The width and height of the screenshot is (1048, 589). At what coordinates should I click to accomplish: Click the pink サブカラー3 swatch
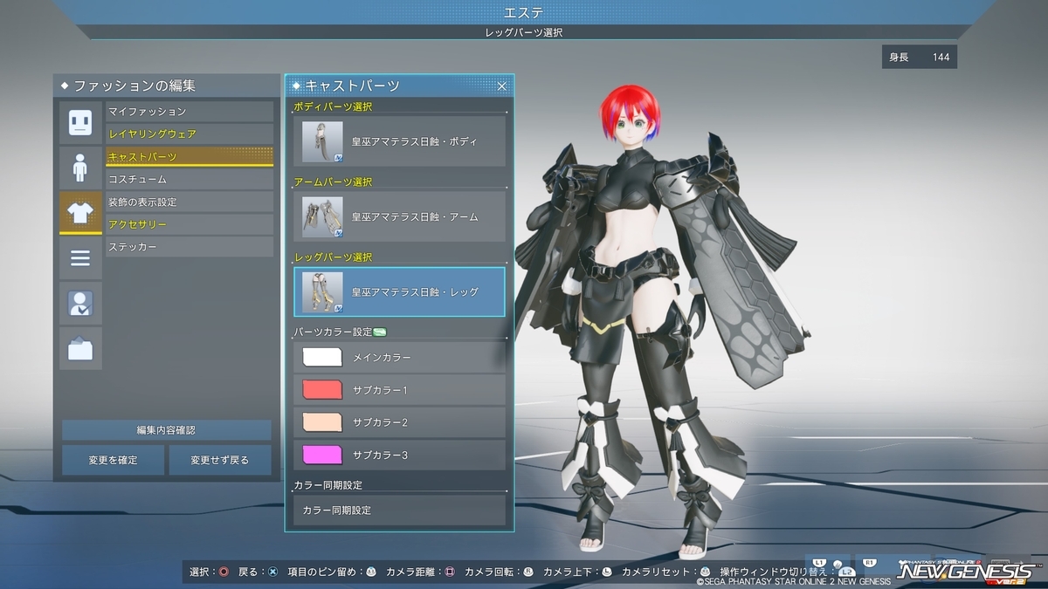click(x=322, y=455)
